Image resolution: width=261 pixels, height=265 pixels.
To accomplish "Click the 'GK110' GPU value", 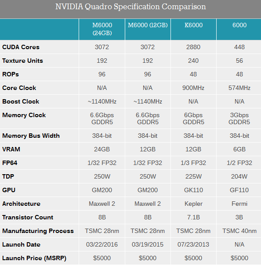I will point(193,190).
